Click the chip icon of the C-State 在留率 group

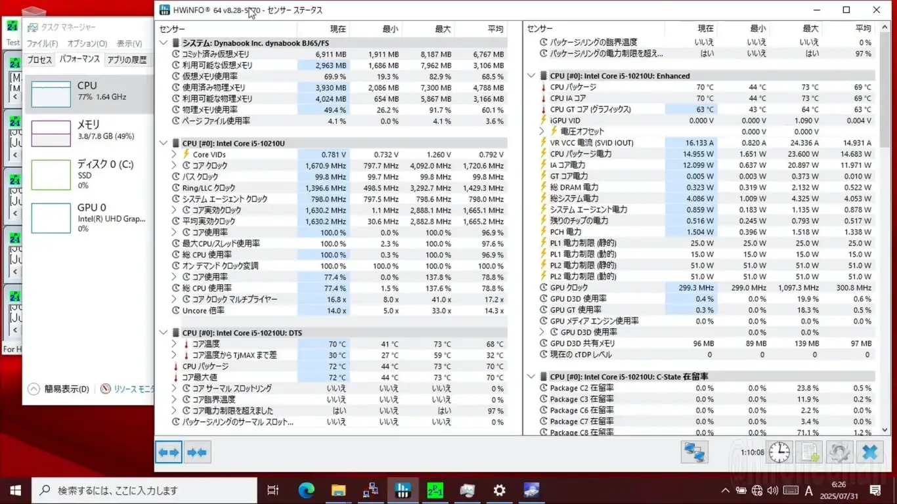pos(543,377)
